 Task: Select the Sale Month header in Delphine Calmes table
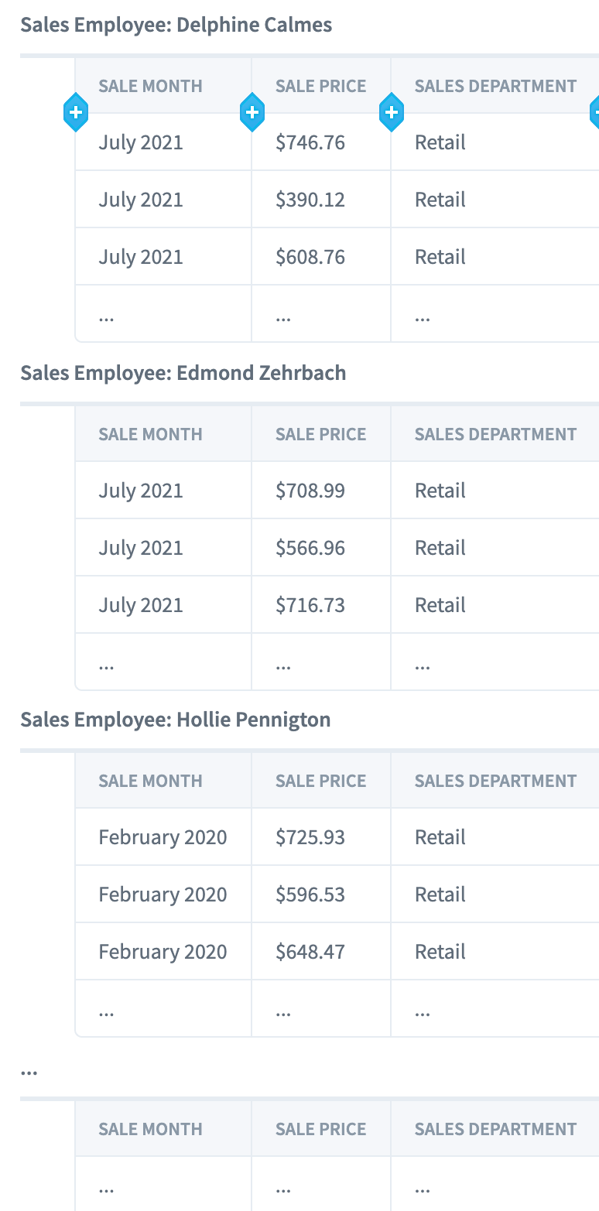point(163,86)
